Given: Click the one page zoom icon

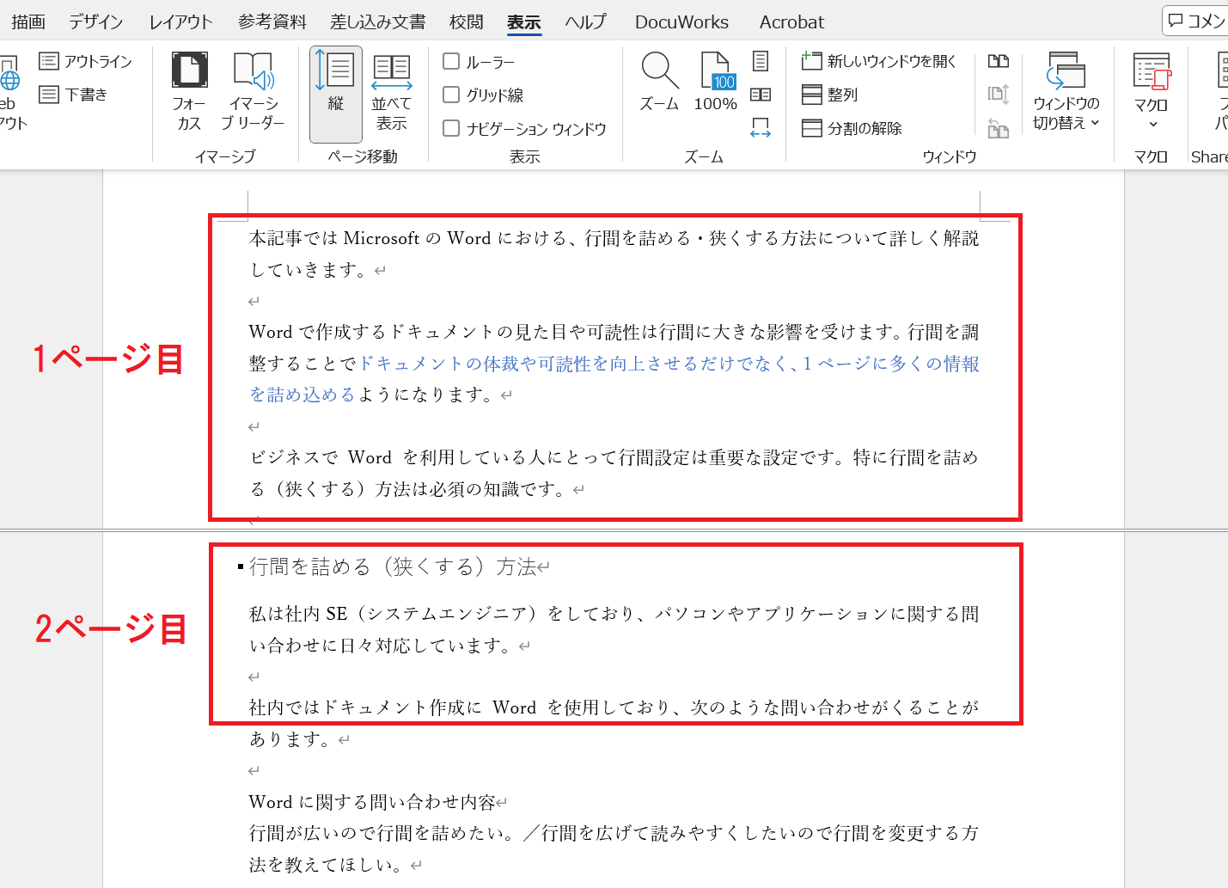Looking at the screenshot, I should point(761,61).
